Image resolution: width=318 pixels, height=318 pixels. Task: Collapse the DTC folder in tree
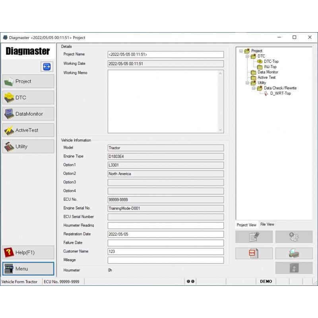tap(247, 56)
